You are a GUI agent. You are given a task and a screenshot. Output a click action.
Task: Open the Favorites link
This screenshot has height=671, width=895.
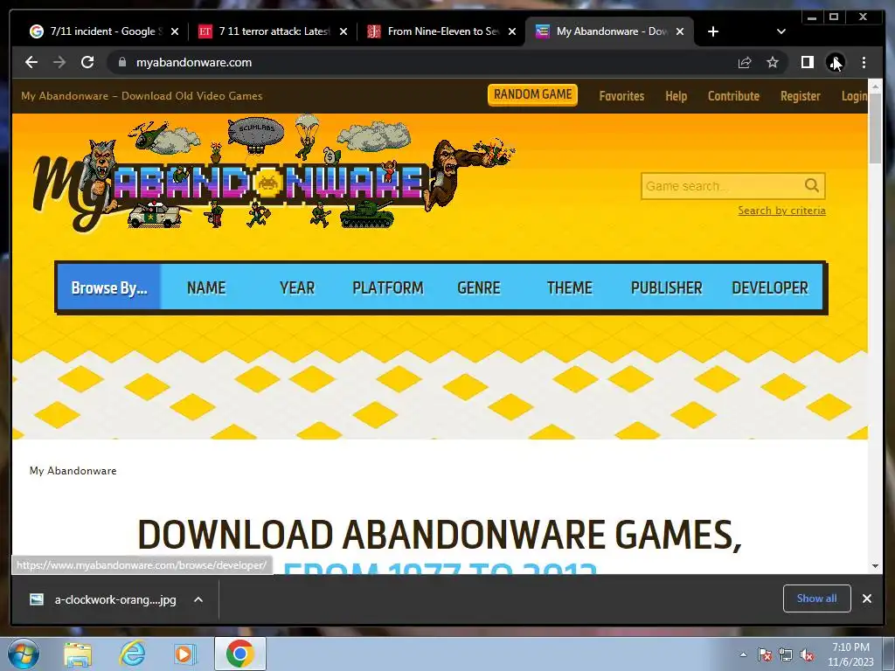click(621, 96)
